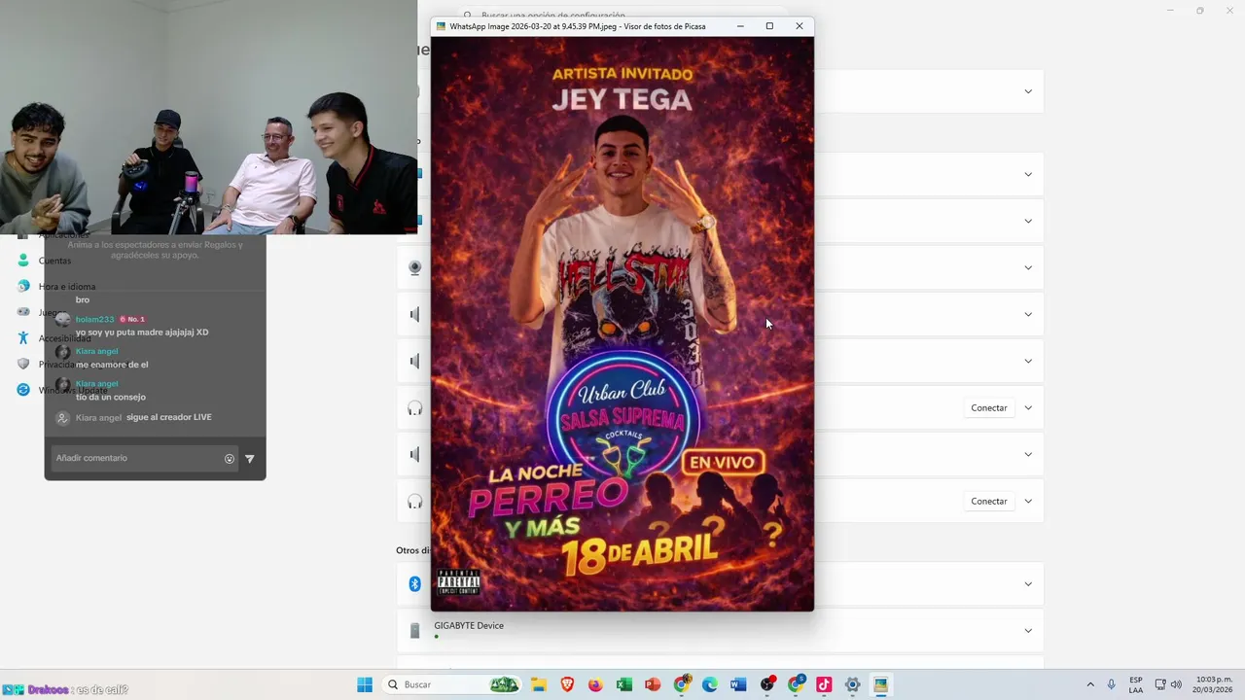Viewport: 1245px width, 700px height.
Task: Click the taskbar Buscar search box
Action: [450, 684]
